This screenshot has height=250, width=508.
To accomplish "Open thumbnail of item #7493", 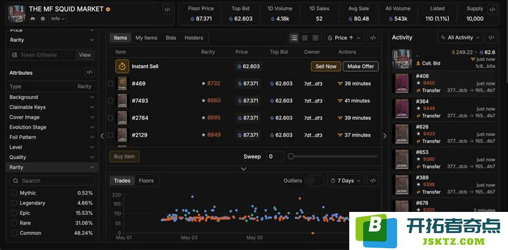I will (122, 101).
